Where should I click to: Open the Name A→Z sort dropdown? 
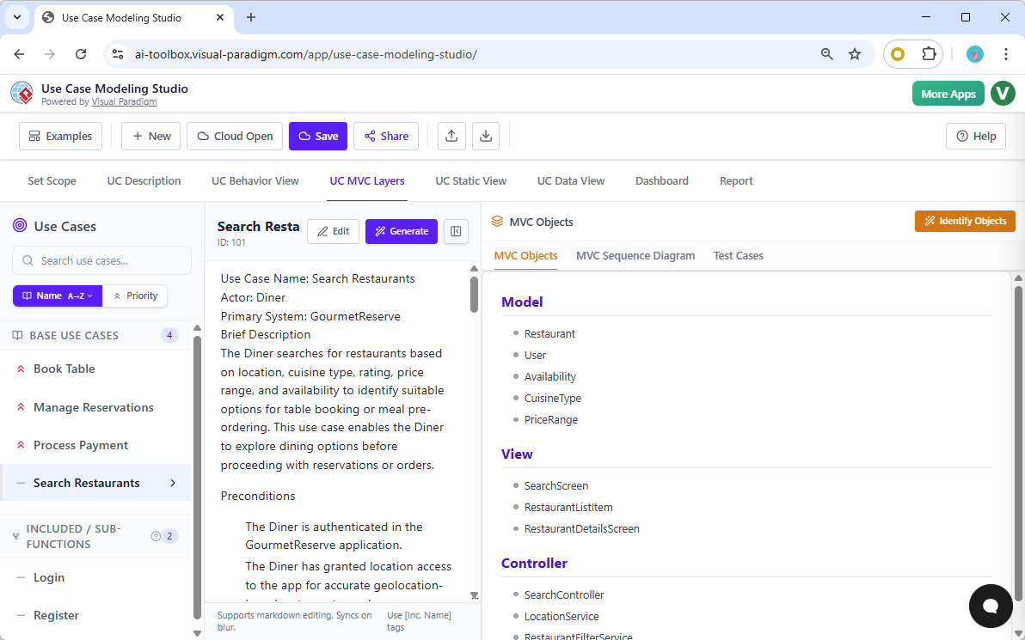57,296
